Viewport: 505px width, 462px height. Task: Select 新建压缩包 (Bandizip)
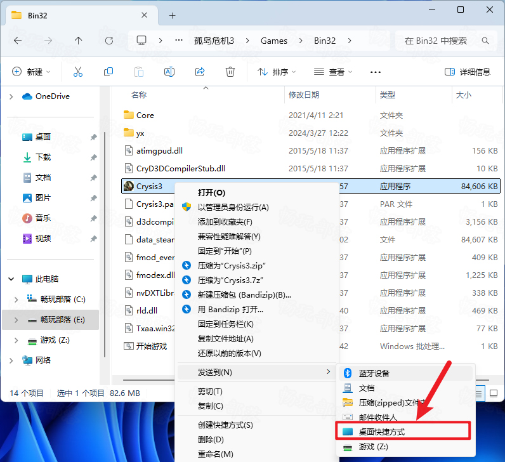point(257,295)
